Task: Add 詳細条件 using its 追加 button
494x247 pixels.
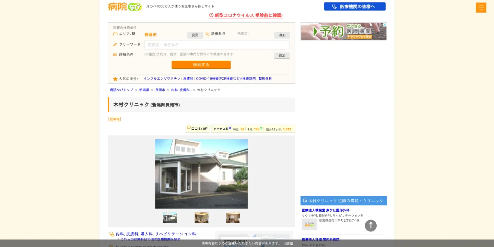Action: pos(282,56)
